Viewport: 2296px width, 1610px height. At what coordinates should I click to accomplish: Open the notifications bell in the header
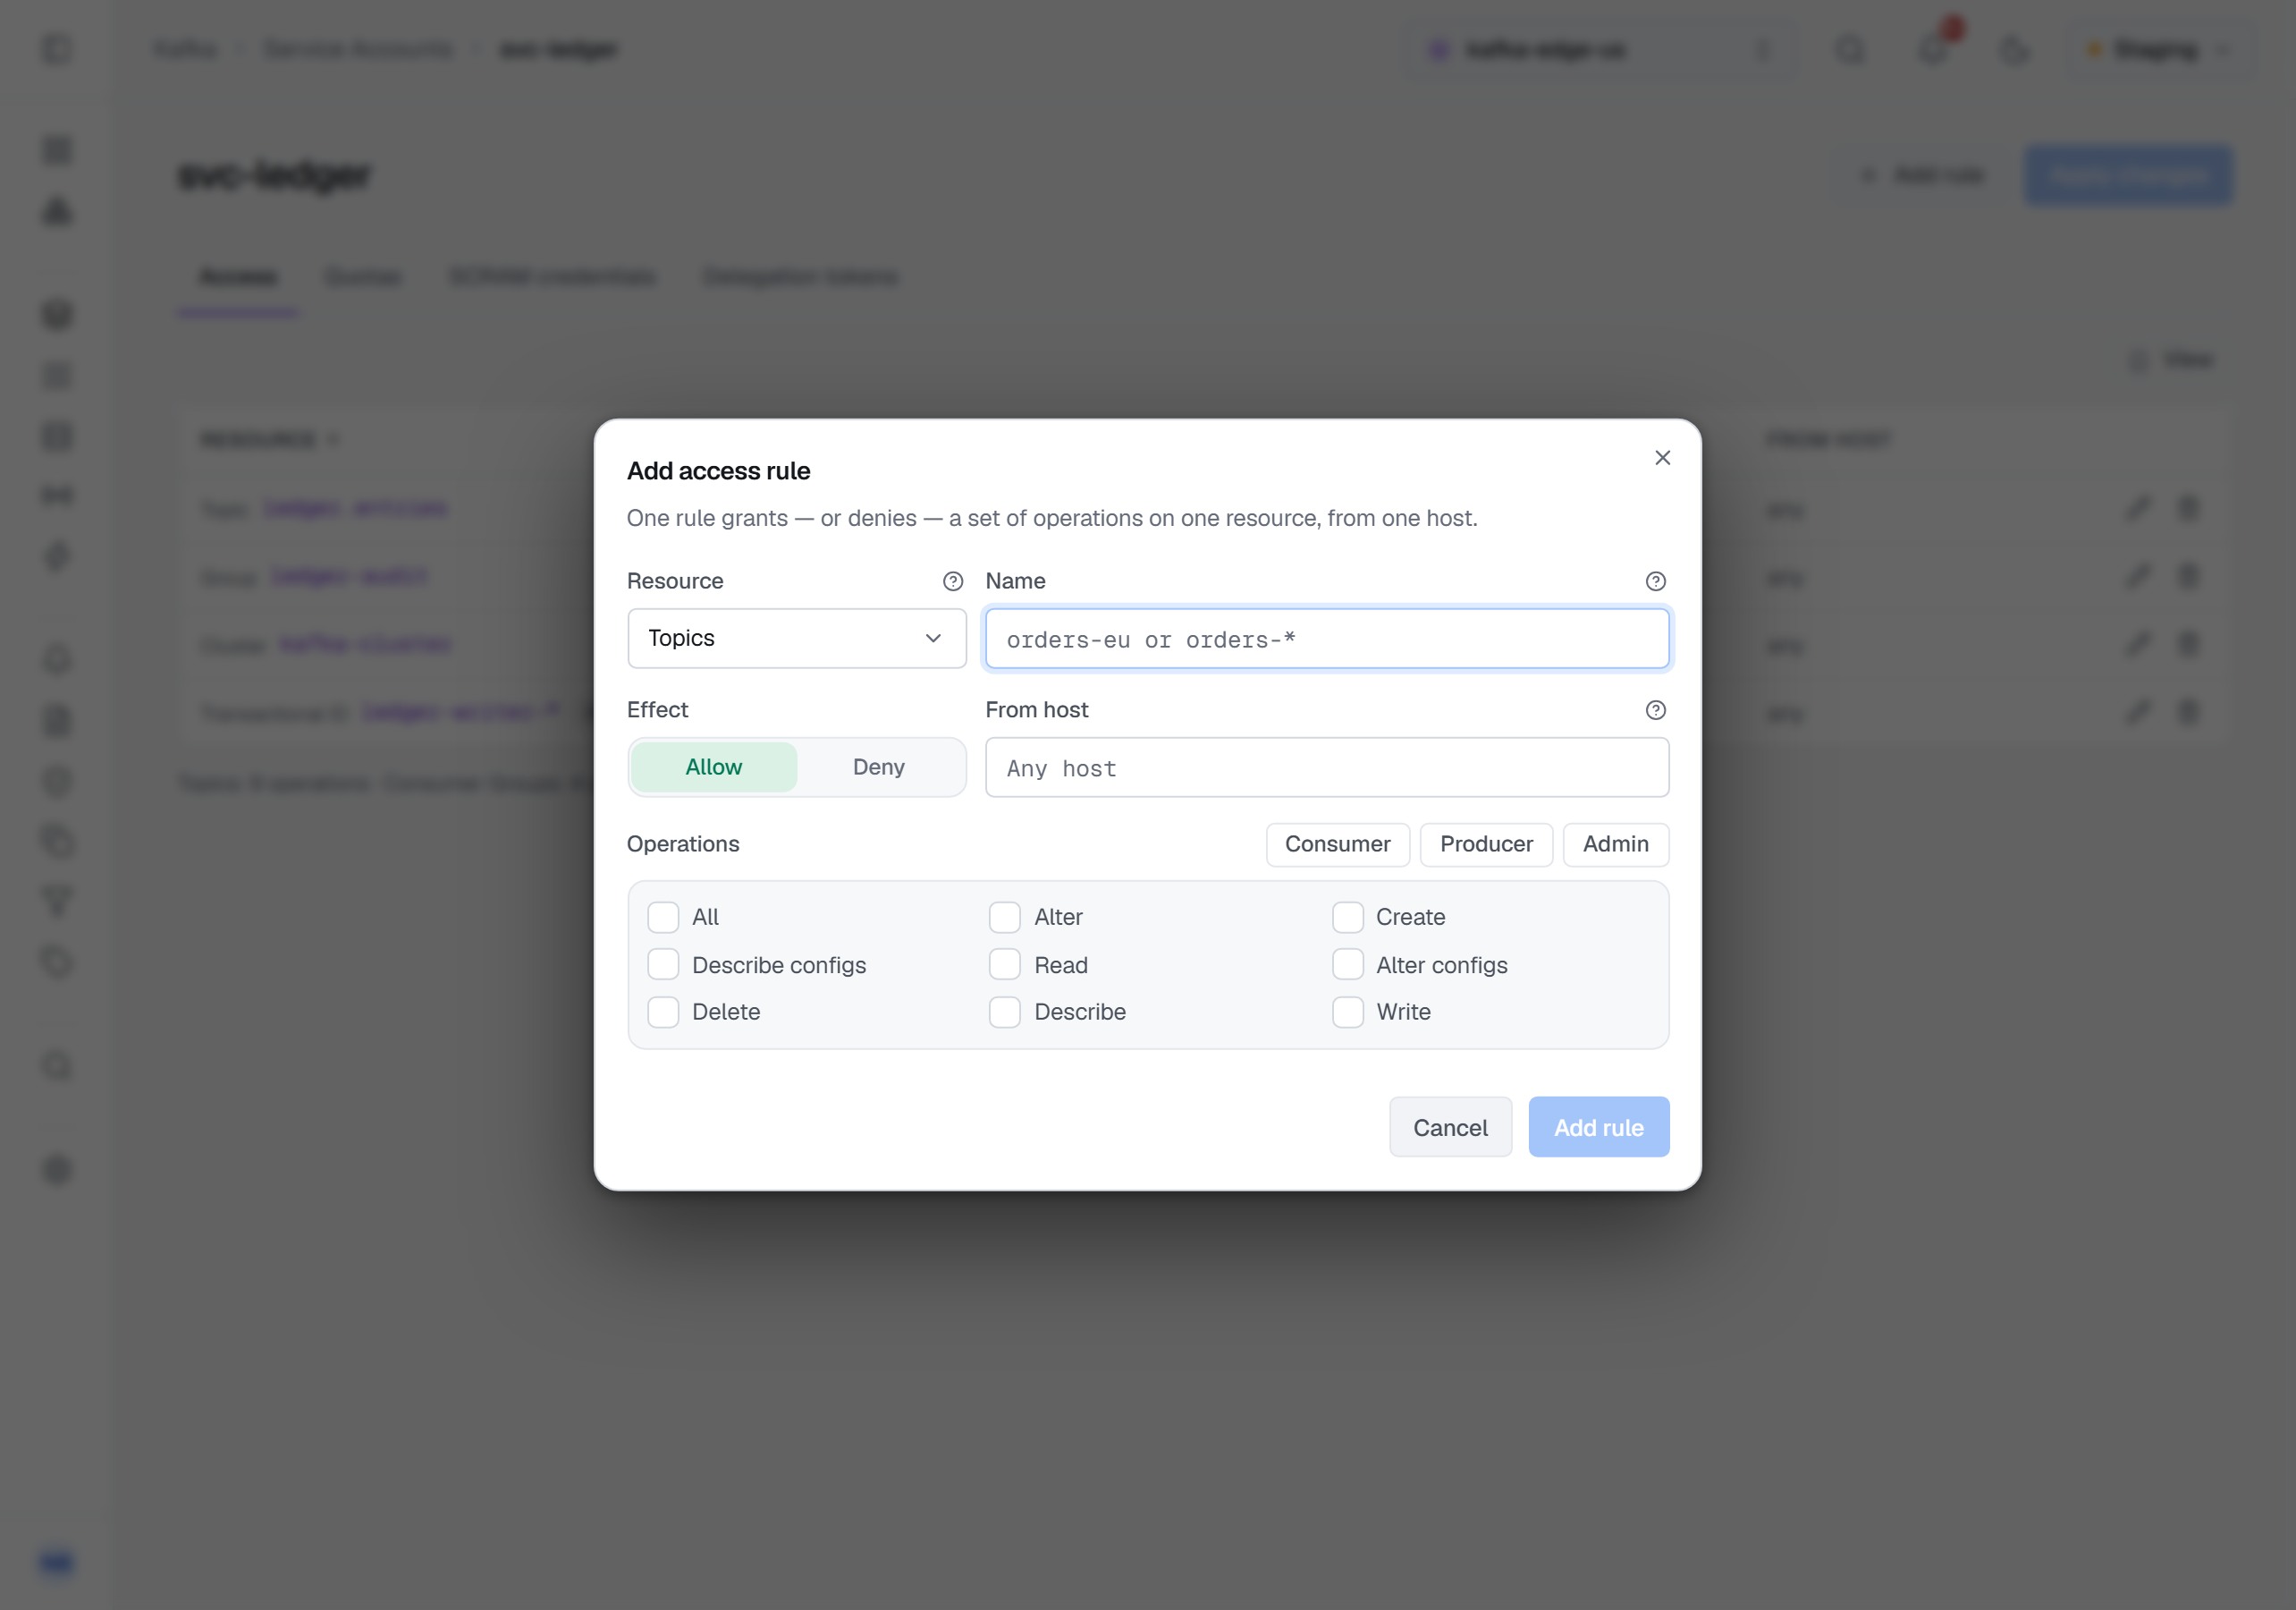click(x=1933, y=49)
